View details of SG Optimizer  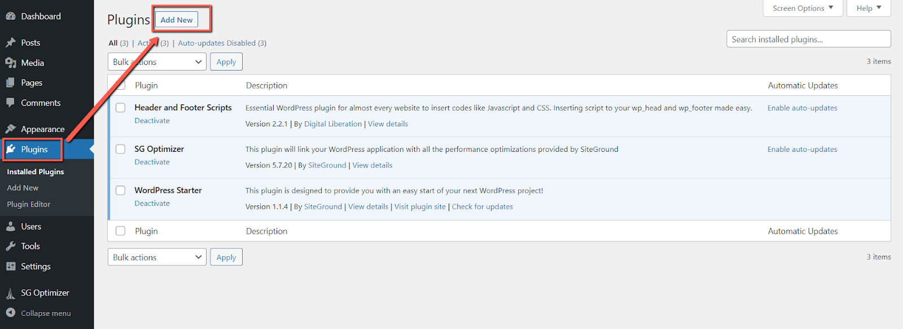(x=372, y=165)
